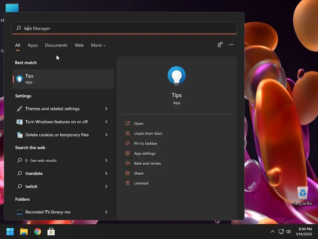Click magnifier icon beside 't - See web results'
This screenshot has width=318, height=239.
coord(20,160)
